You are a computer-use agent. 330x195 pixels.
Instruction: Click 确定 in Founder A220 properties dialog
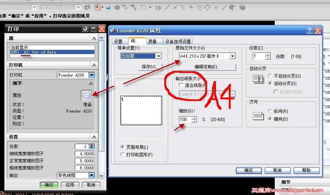[249, 170]
